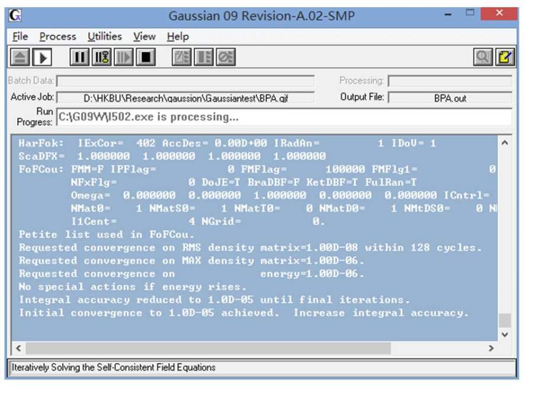Viewport: 533px width, 399px height.
Task: Open the output file viewer magnifier icon
Action: pos(483,57)
